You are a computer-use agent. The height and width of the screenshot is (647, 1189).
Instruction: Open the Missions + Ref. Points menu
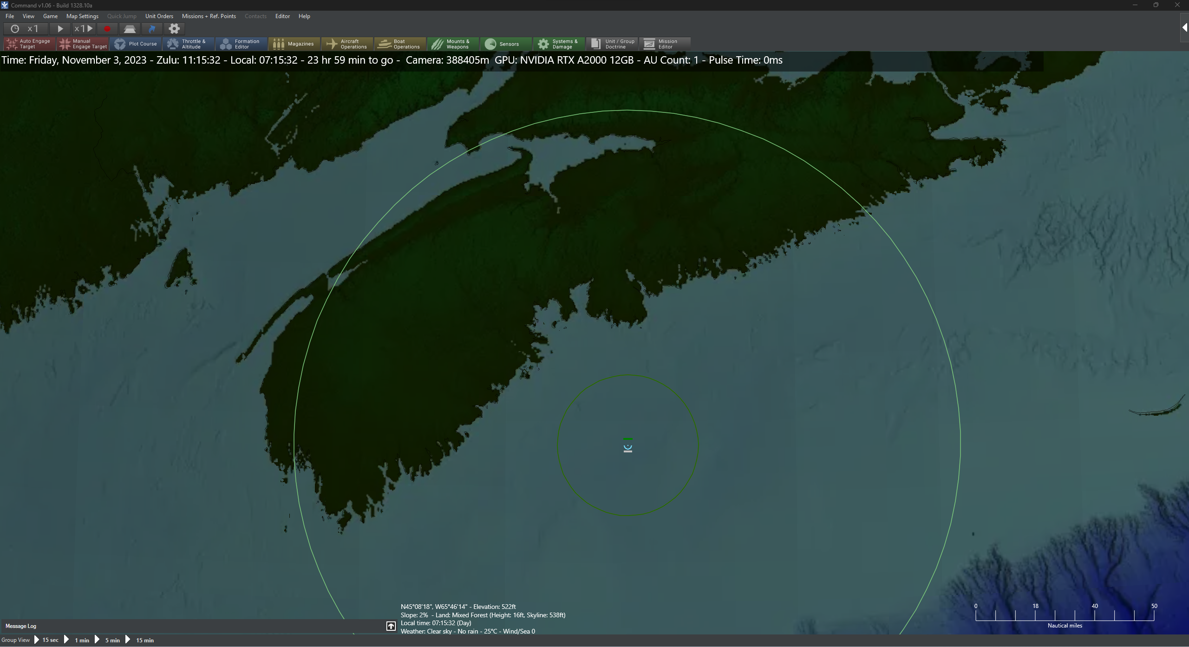point(209,16)
